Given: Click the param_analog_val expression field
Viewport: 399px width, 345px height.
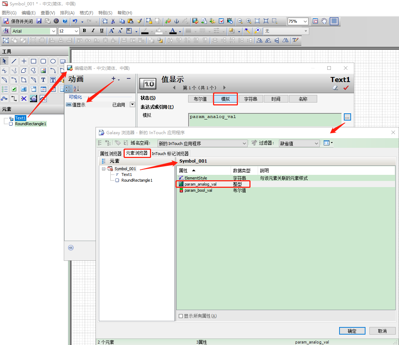Looking at the screenshot, I should [265, 120].
